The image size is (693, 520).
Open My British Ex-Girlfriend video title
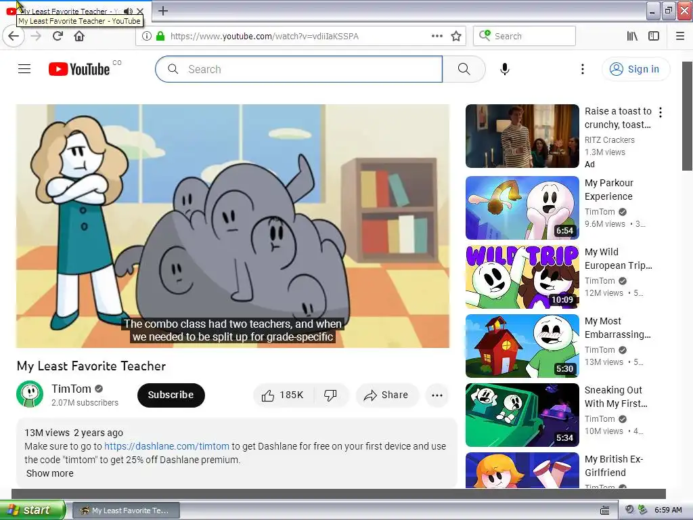coord(613,466)
